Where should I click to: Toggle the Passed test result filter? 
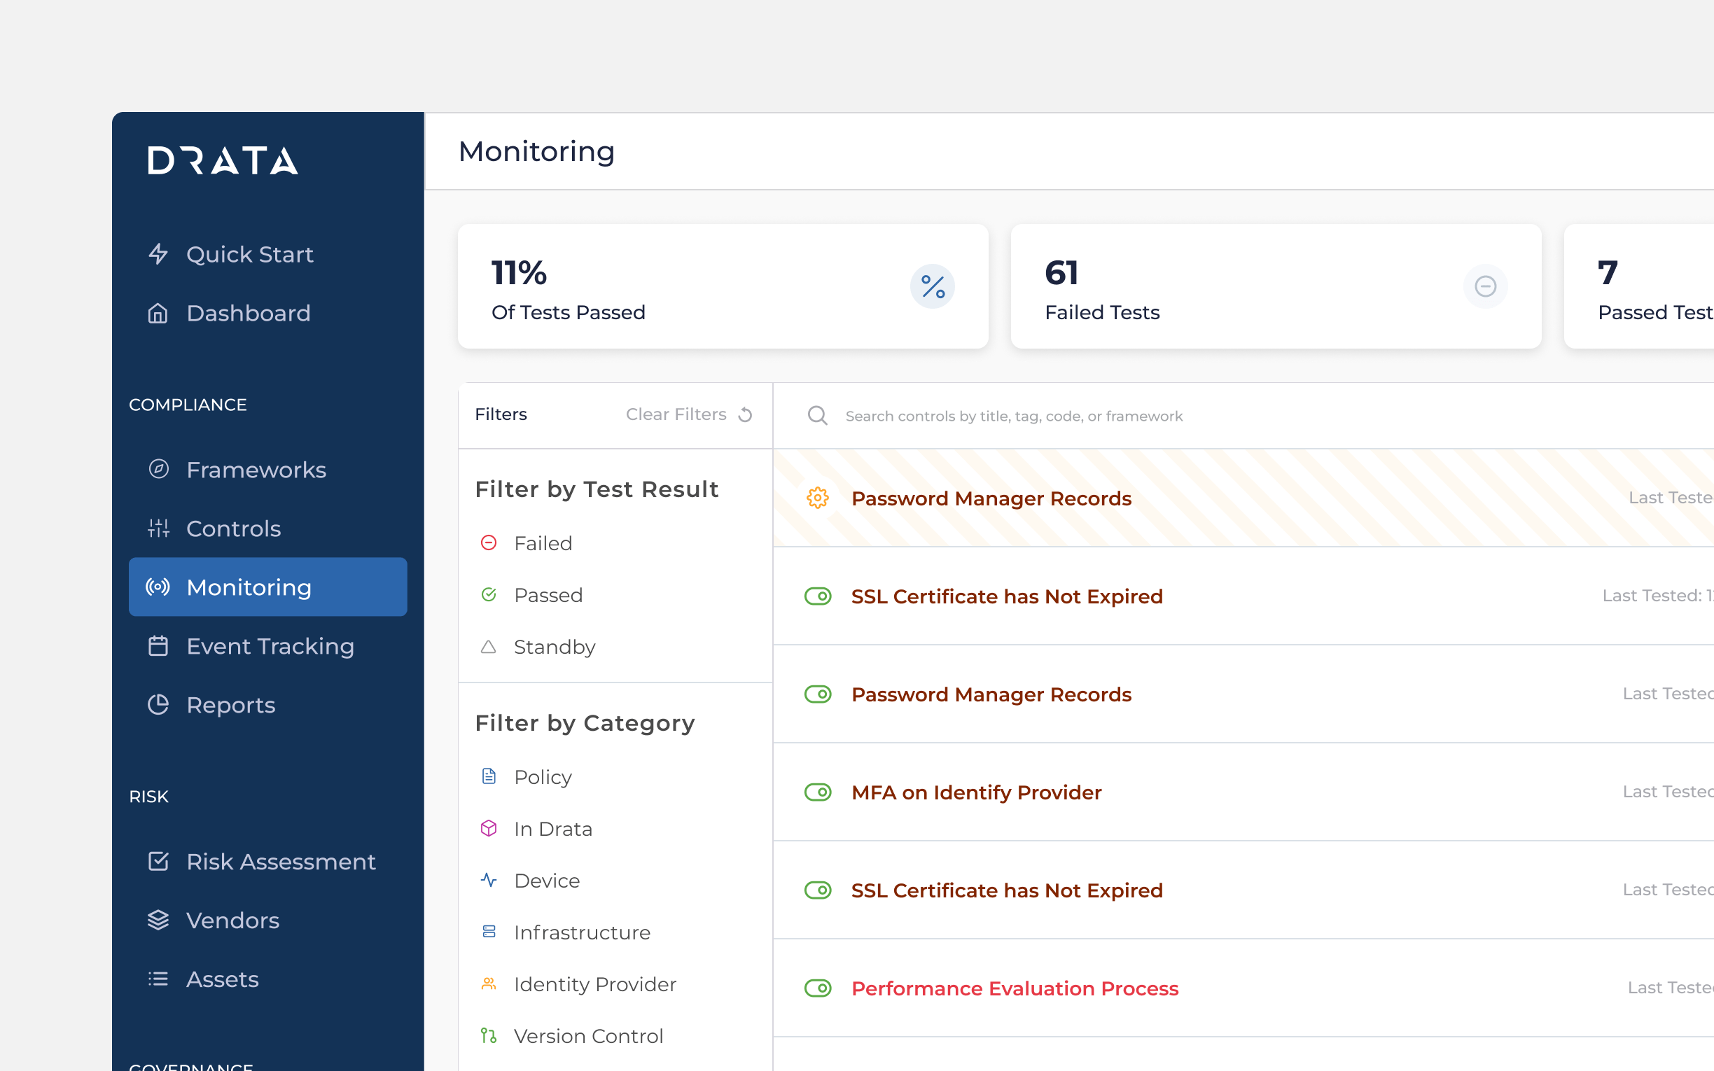548,595
